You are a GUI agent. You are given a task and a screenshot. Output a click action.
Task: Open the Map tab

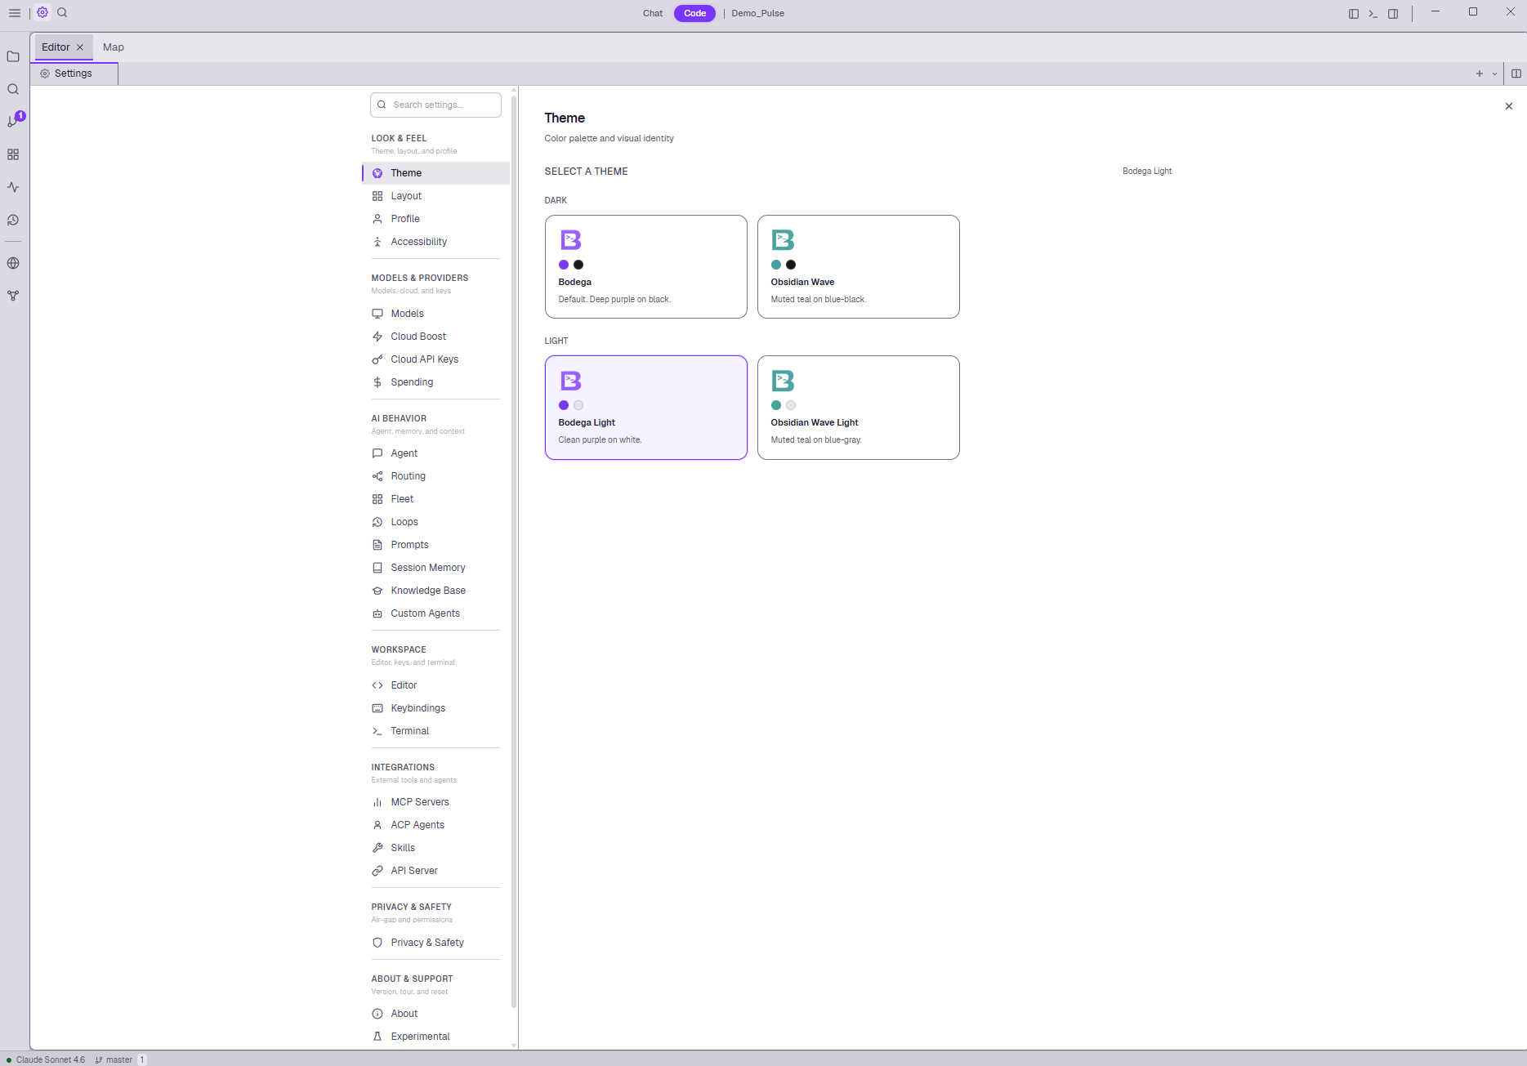tap(114, 47)
